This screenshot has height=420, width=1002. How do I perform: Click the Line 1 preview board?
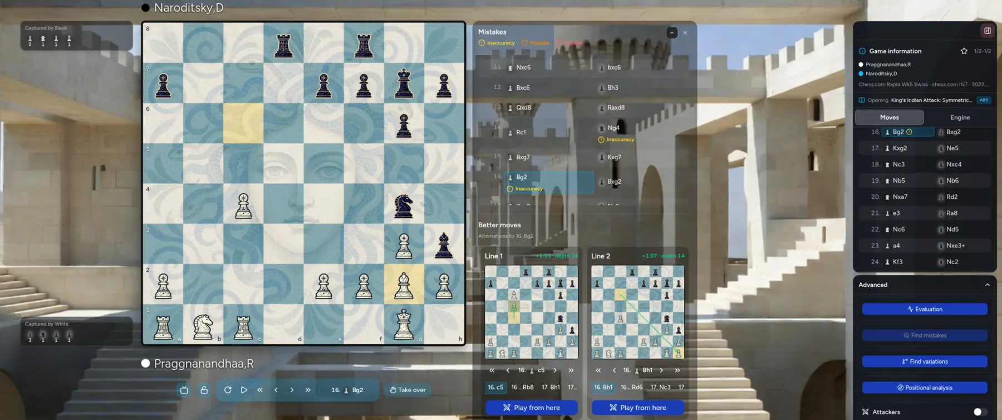[x=531, y=312]
